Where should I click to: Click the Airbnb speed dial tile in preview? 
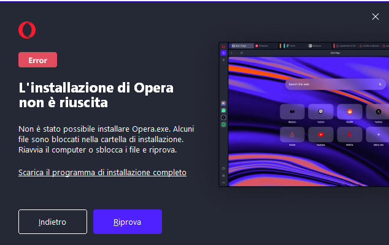pos(292,135)
